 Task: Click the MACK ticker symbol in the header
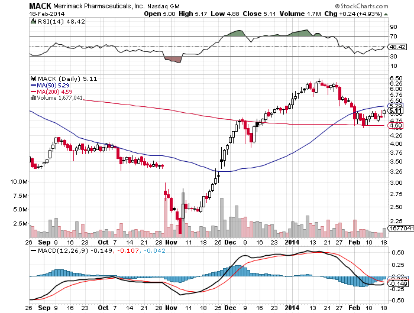(40, 6)
